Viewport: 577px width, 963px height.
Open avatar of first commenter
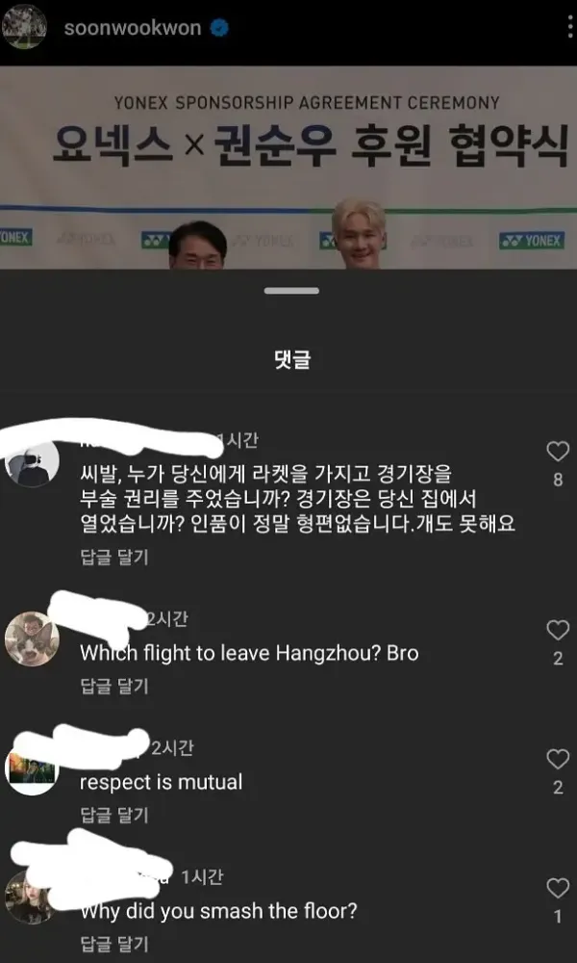pos(32,461)
